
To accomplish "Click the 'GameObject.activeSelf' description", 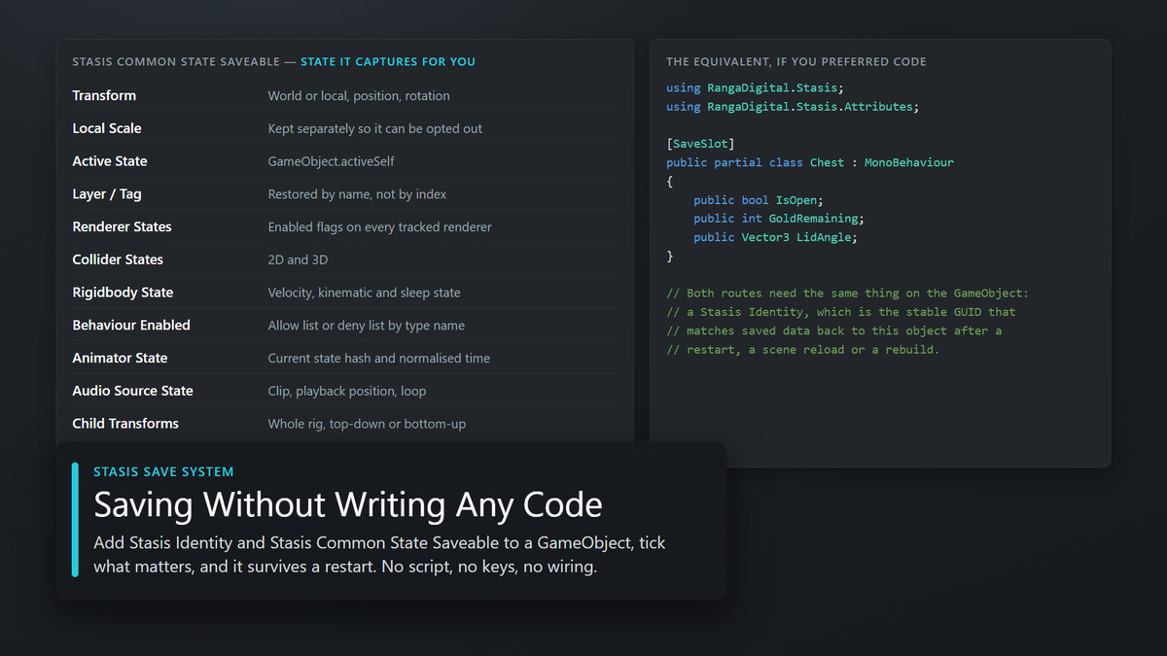I will pyautogui.click(x=332, y=161).
